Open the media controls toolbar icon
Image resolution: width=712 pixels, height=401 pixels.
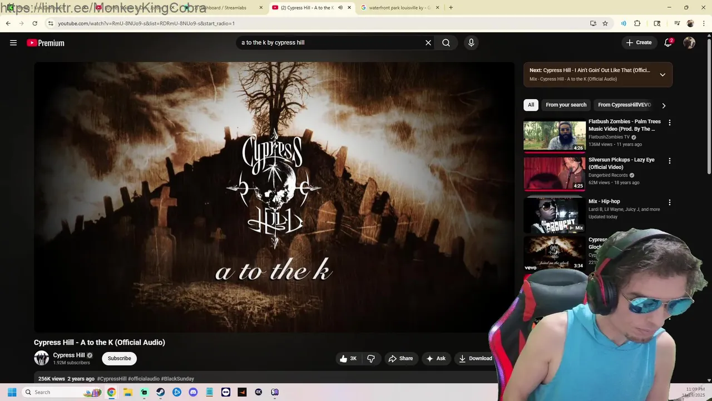point(677,23)
